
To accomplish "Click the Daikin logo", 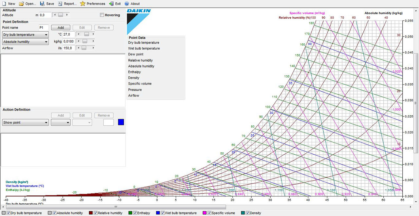I will click(x=139, y=22).
